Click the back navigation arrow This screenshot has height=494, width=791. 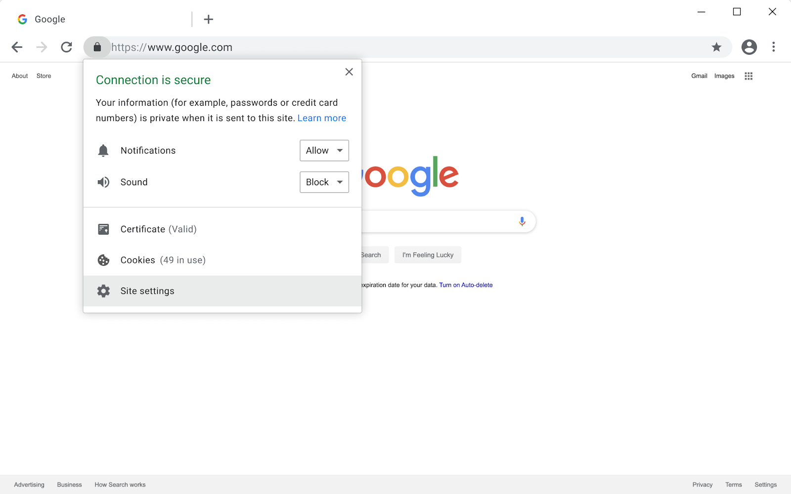(17, 47)
